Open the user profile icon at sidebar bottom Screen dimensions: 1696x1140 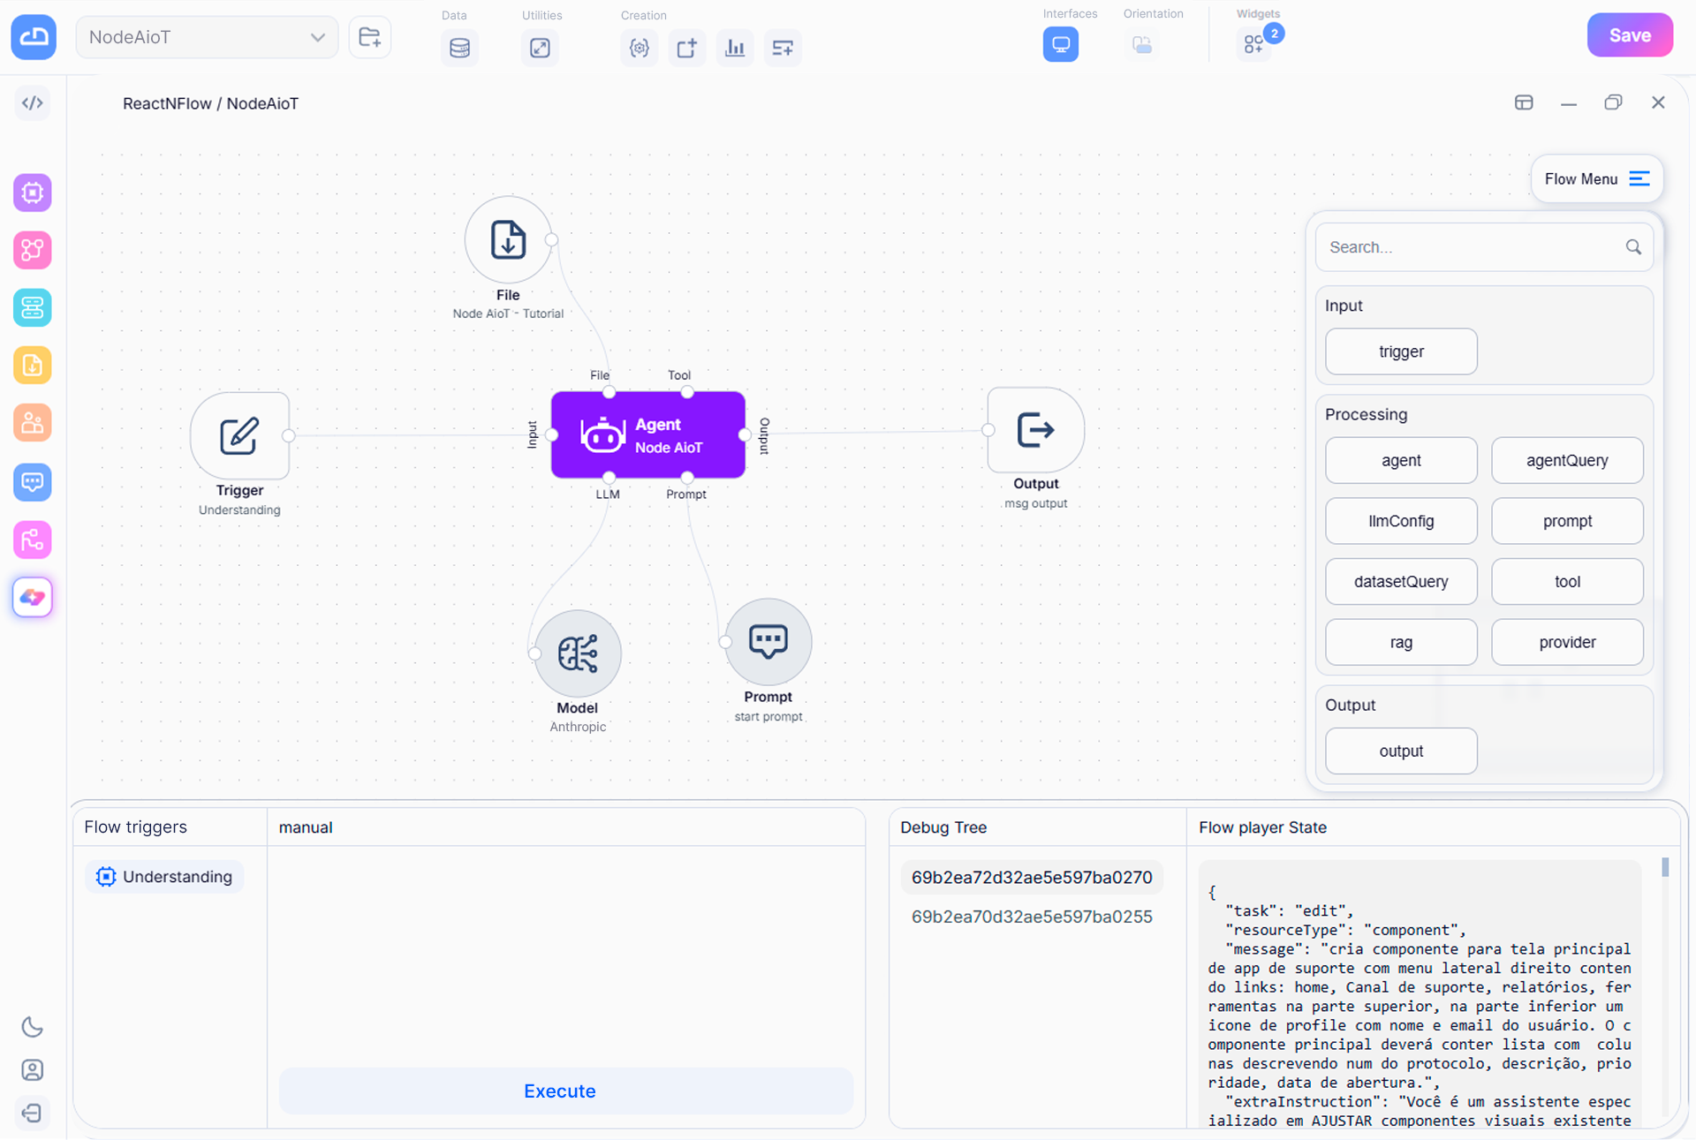33,1069
